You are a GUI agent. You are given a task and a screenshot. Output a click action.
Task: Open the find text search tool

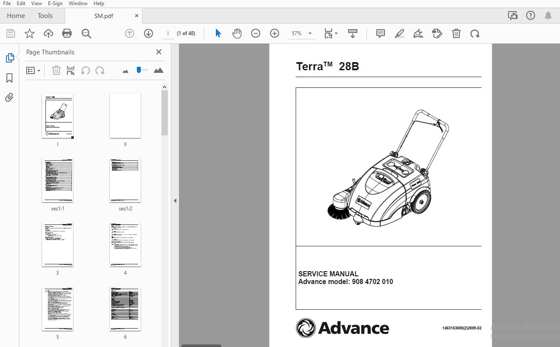pos(86,33)
